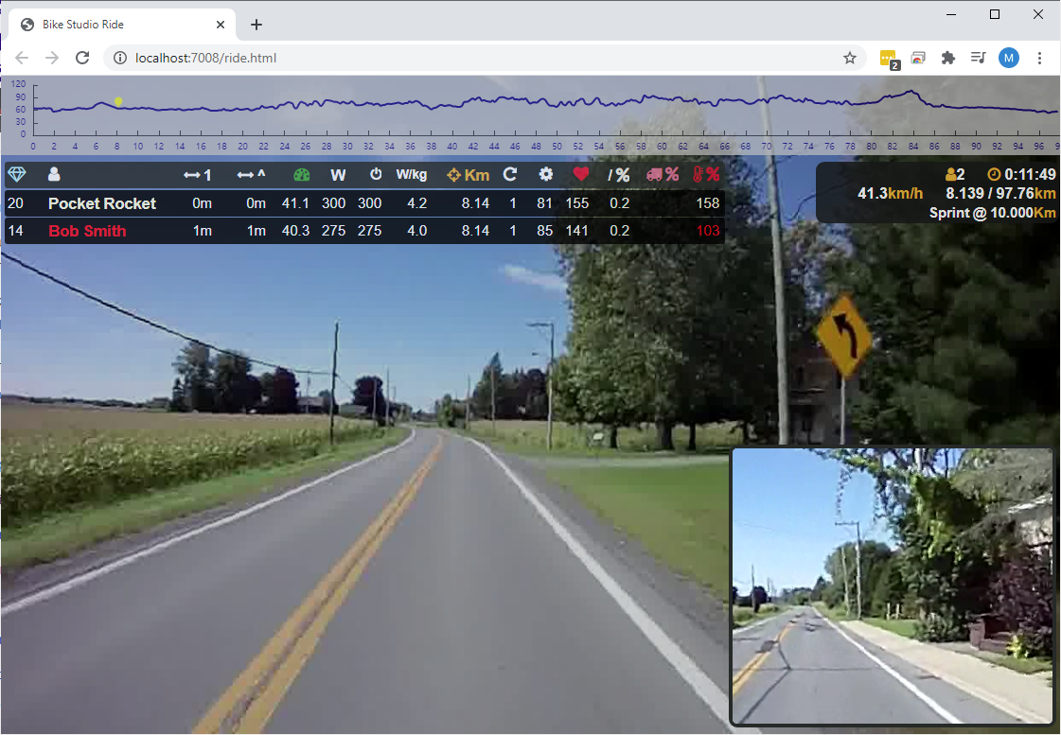This screenshot has height=735, width=1061.
Task: Click the browser forward arrow
Action: 52,58
